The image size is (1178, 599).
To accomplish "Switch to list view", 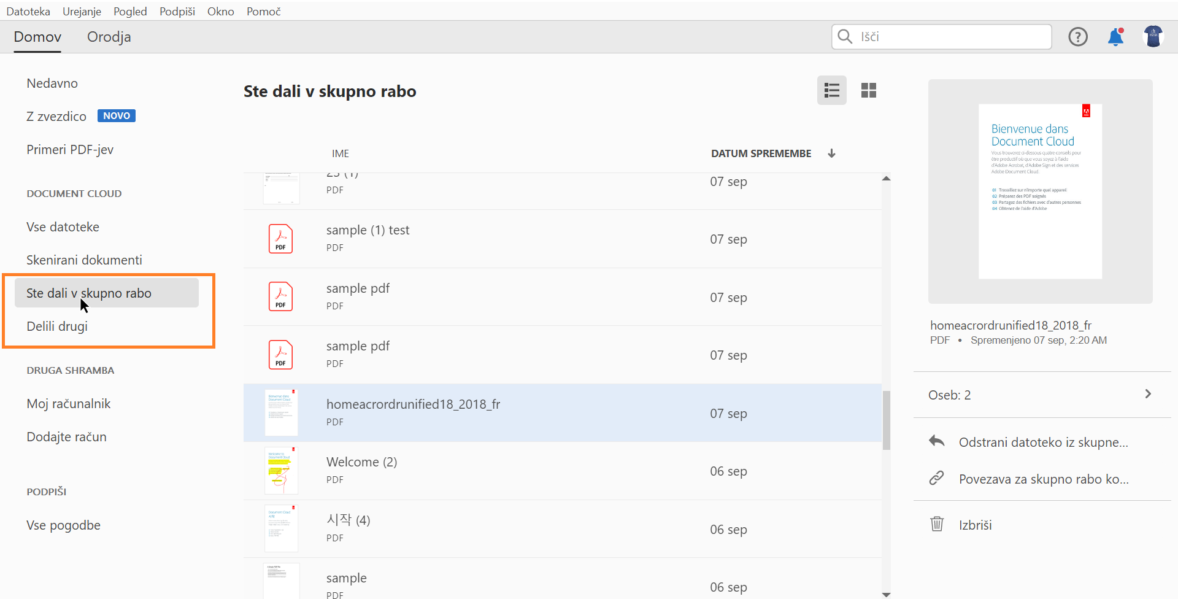I will pyautogui.click(x=831, y=90).
